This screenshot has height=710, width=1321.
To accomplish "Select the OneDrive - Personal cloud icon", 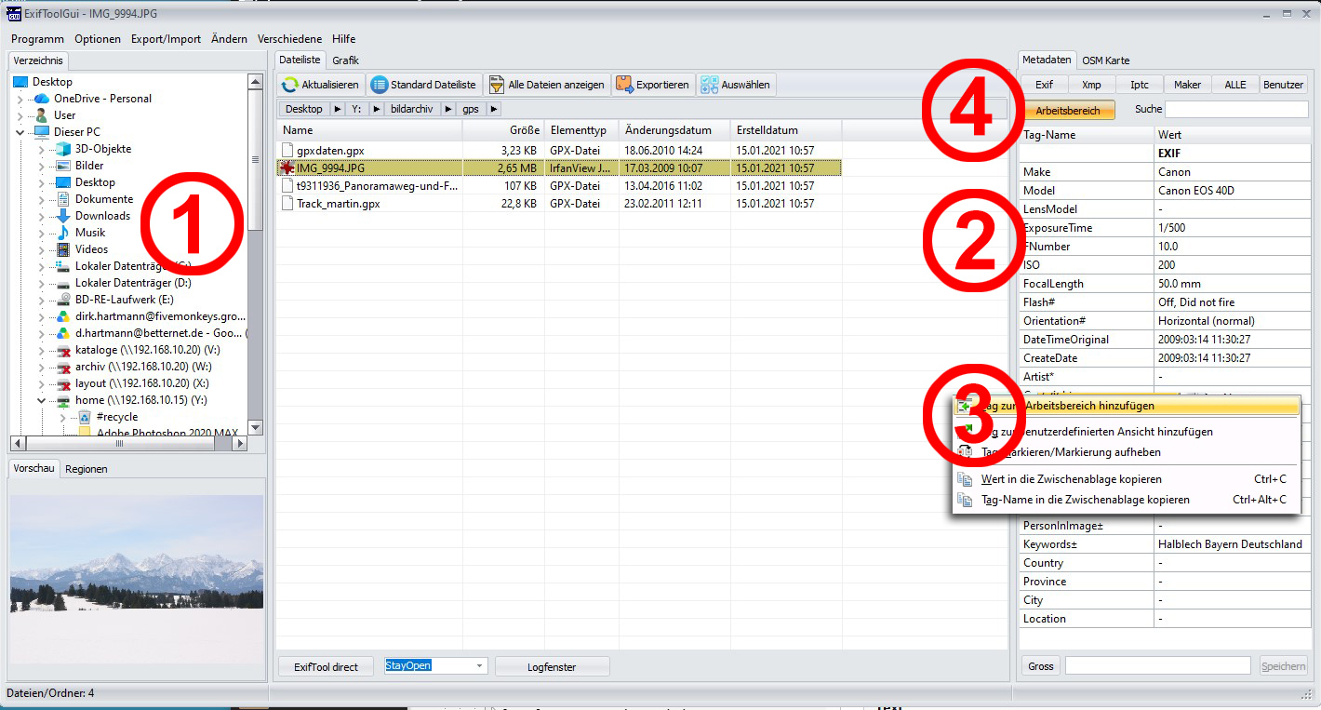I will 42,99.
